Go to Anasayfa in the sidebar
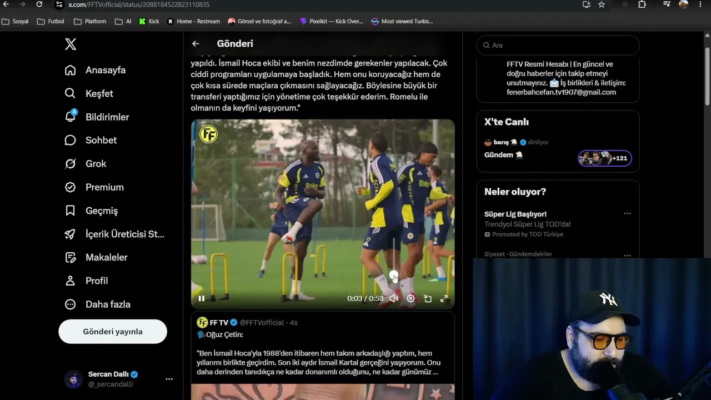This screenshot has height=400, width=711. pos(95,70)
